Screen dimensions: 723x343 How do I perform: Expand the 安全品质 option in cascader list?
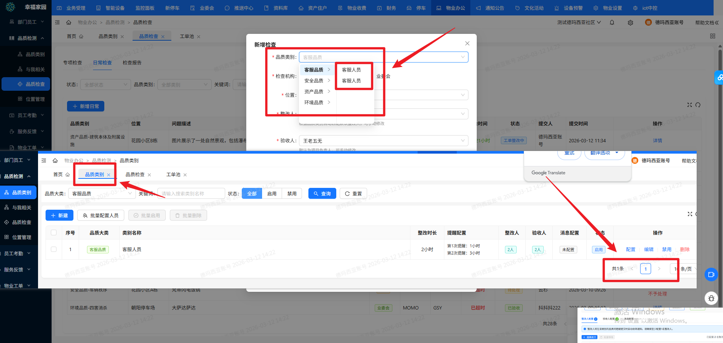[317, 81]
